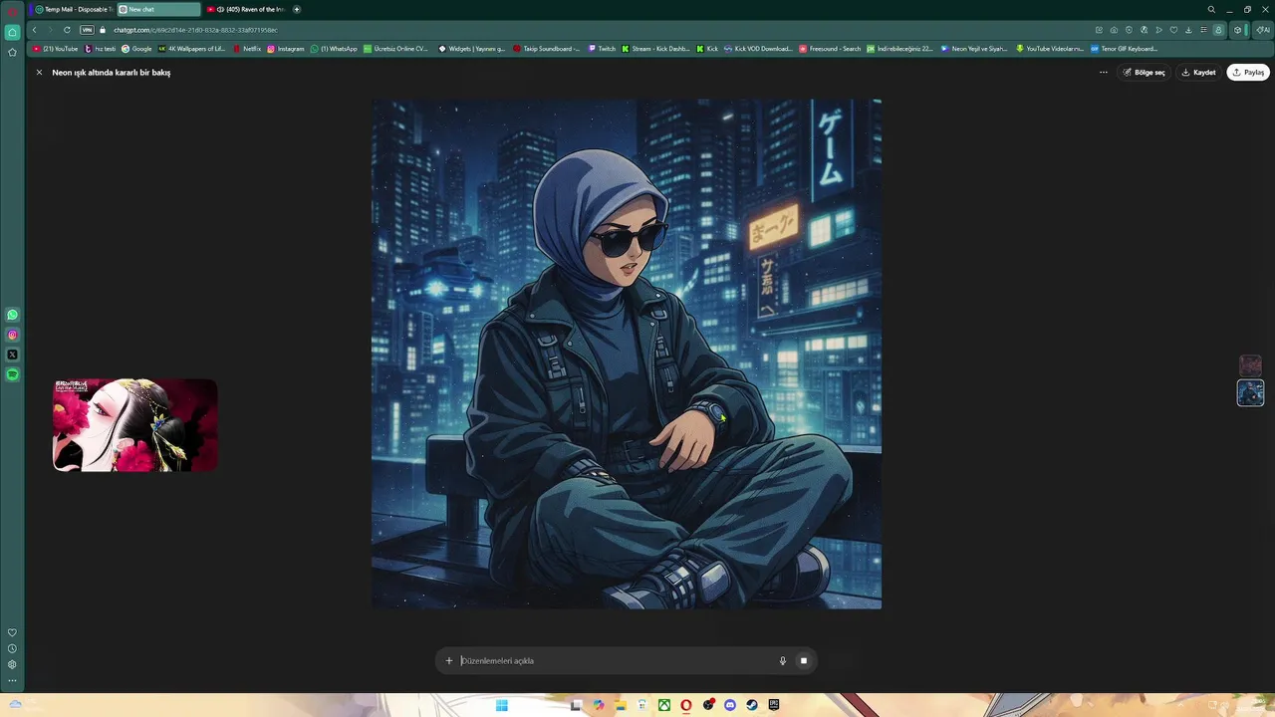Open the Freesound - Search bookmark

[830, 49]
